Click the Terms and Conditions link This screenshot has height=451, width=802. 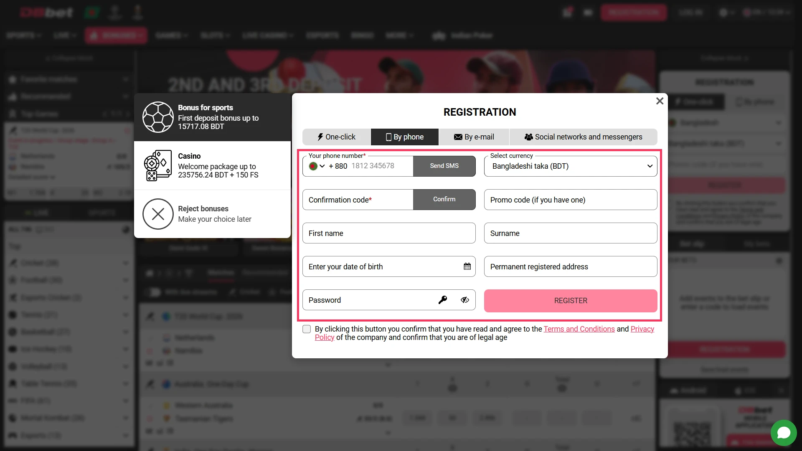[x=579, y=329]
